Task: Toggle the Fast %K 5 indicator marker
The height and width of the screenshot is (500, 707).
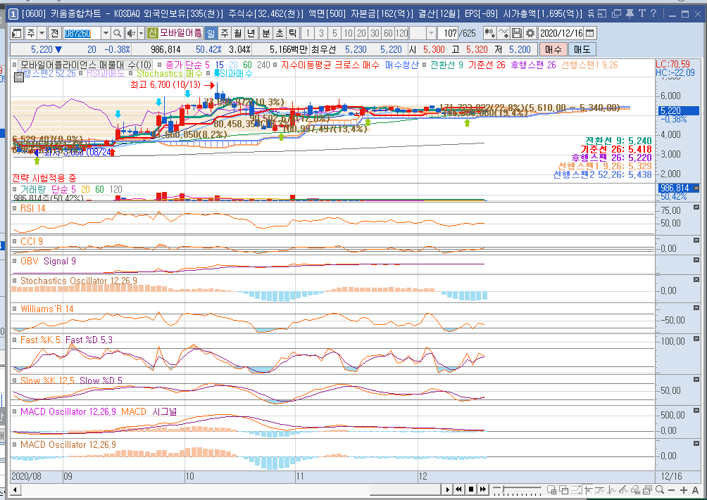Action: (x=14, y=340)
